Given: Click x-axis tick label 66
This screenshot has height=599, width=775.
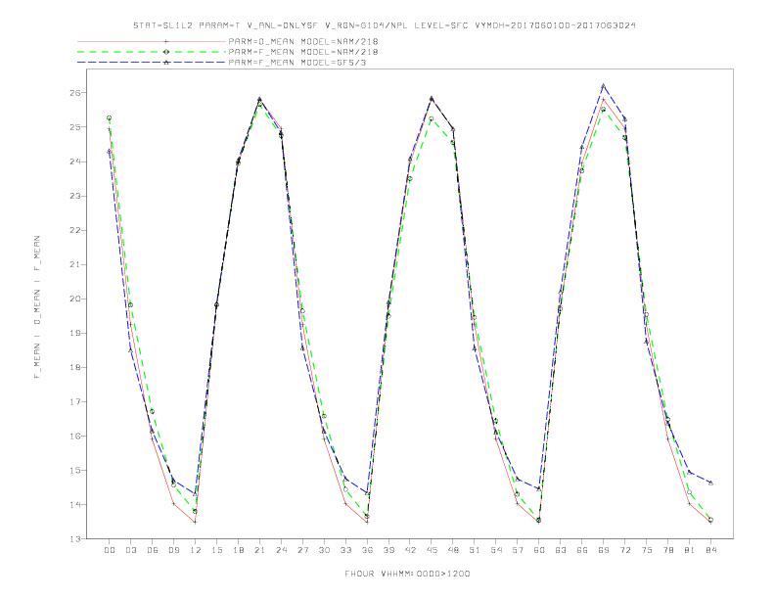Looking at the screenshot, I should 582,550.
